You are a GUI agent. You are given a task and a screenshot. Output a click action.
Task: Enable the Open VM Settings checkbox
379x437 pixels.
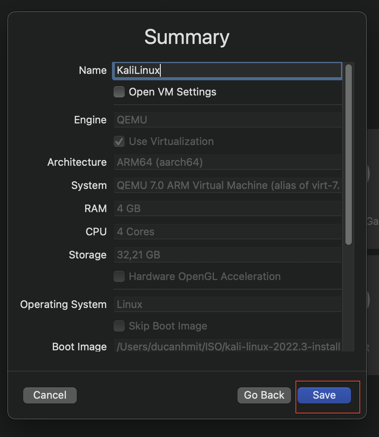119,92
